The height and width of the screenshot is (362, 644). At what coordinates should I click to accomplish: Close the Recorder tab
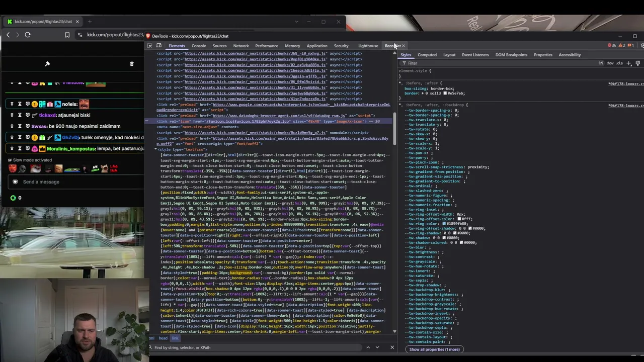[x=404, y=46]
